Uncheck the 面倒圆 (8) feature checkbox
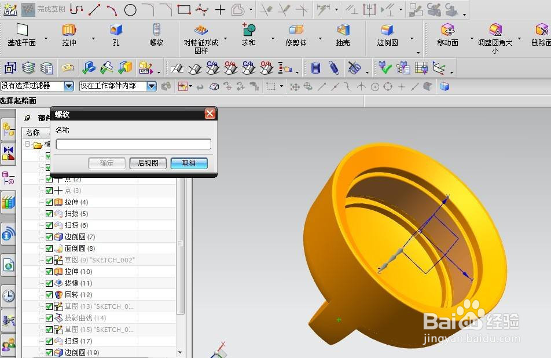 (49, 249)
